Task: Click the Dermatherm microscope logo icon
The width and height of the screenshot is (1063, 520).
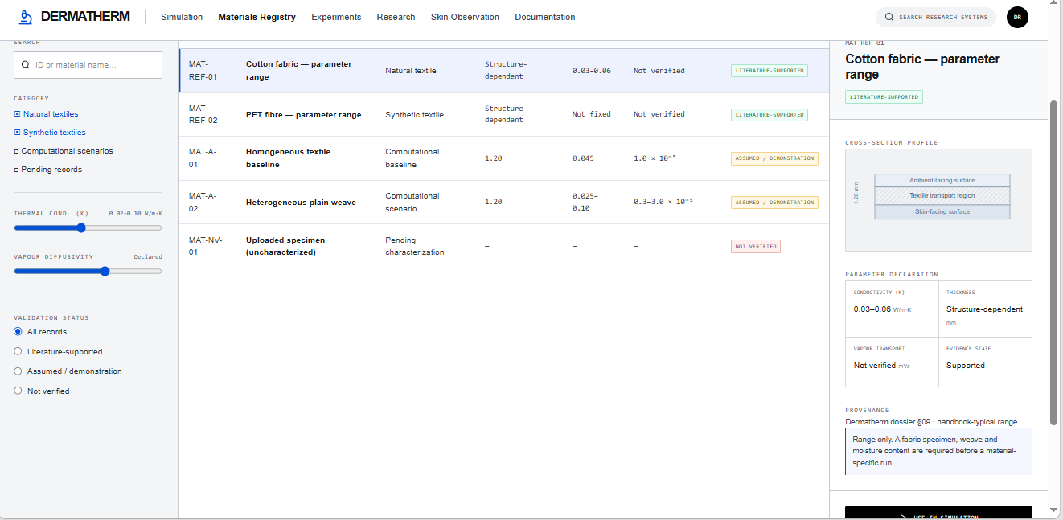Action: tap(27, 17)
